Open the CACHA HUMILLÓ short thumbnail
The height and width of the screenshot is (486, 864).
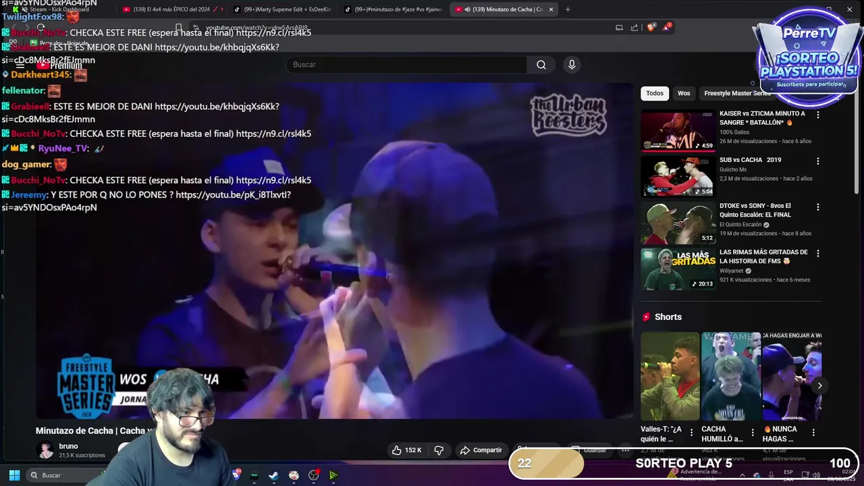[731, 376]
